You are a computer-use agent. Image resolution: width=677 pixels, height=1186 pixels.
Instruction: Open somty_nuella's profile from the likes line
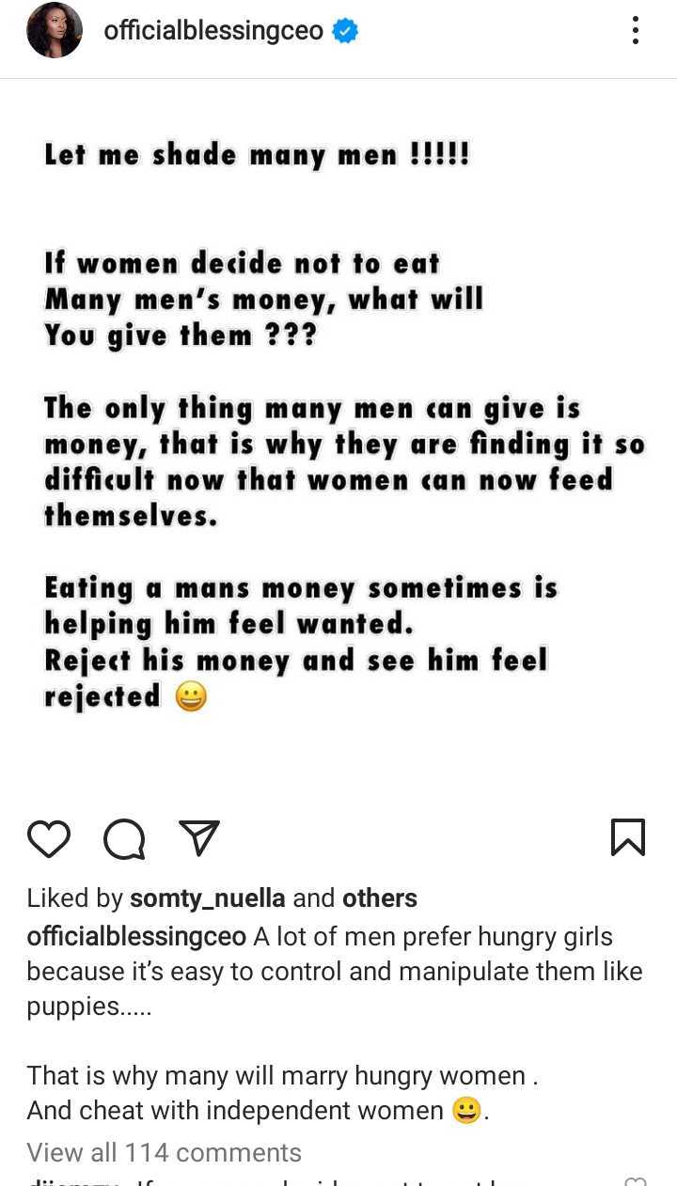pos(207,898)
